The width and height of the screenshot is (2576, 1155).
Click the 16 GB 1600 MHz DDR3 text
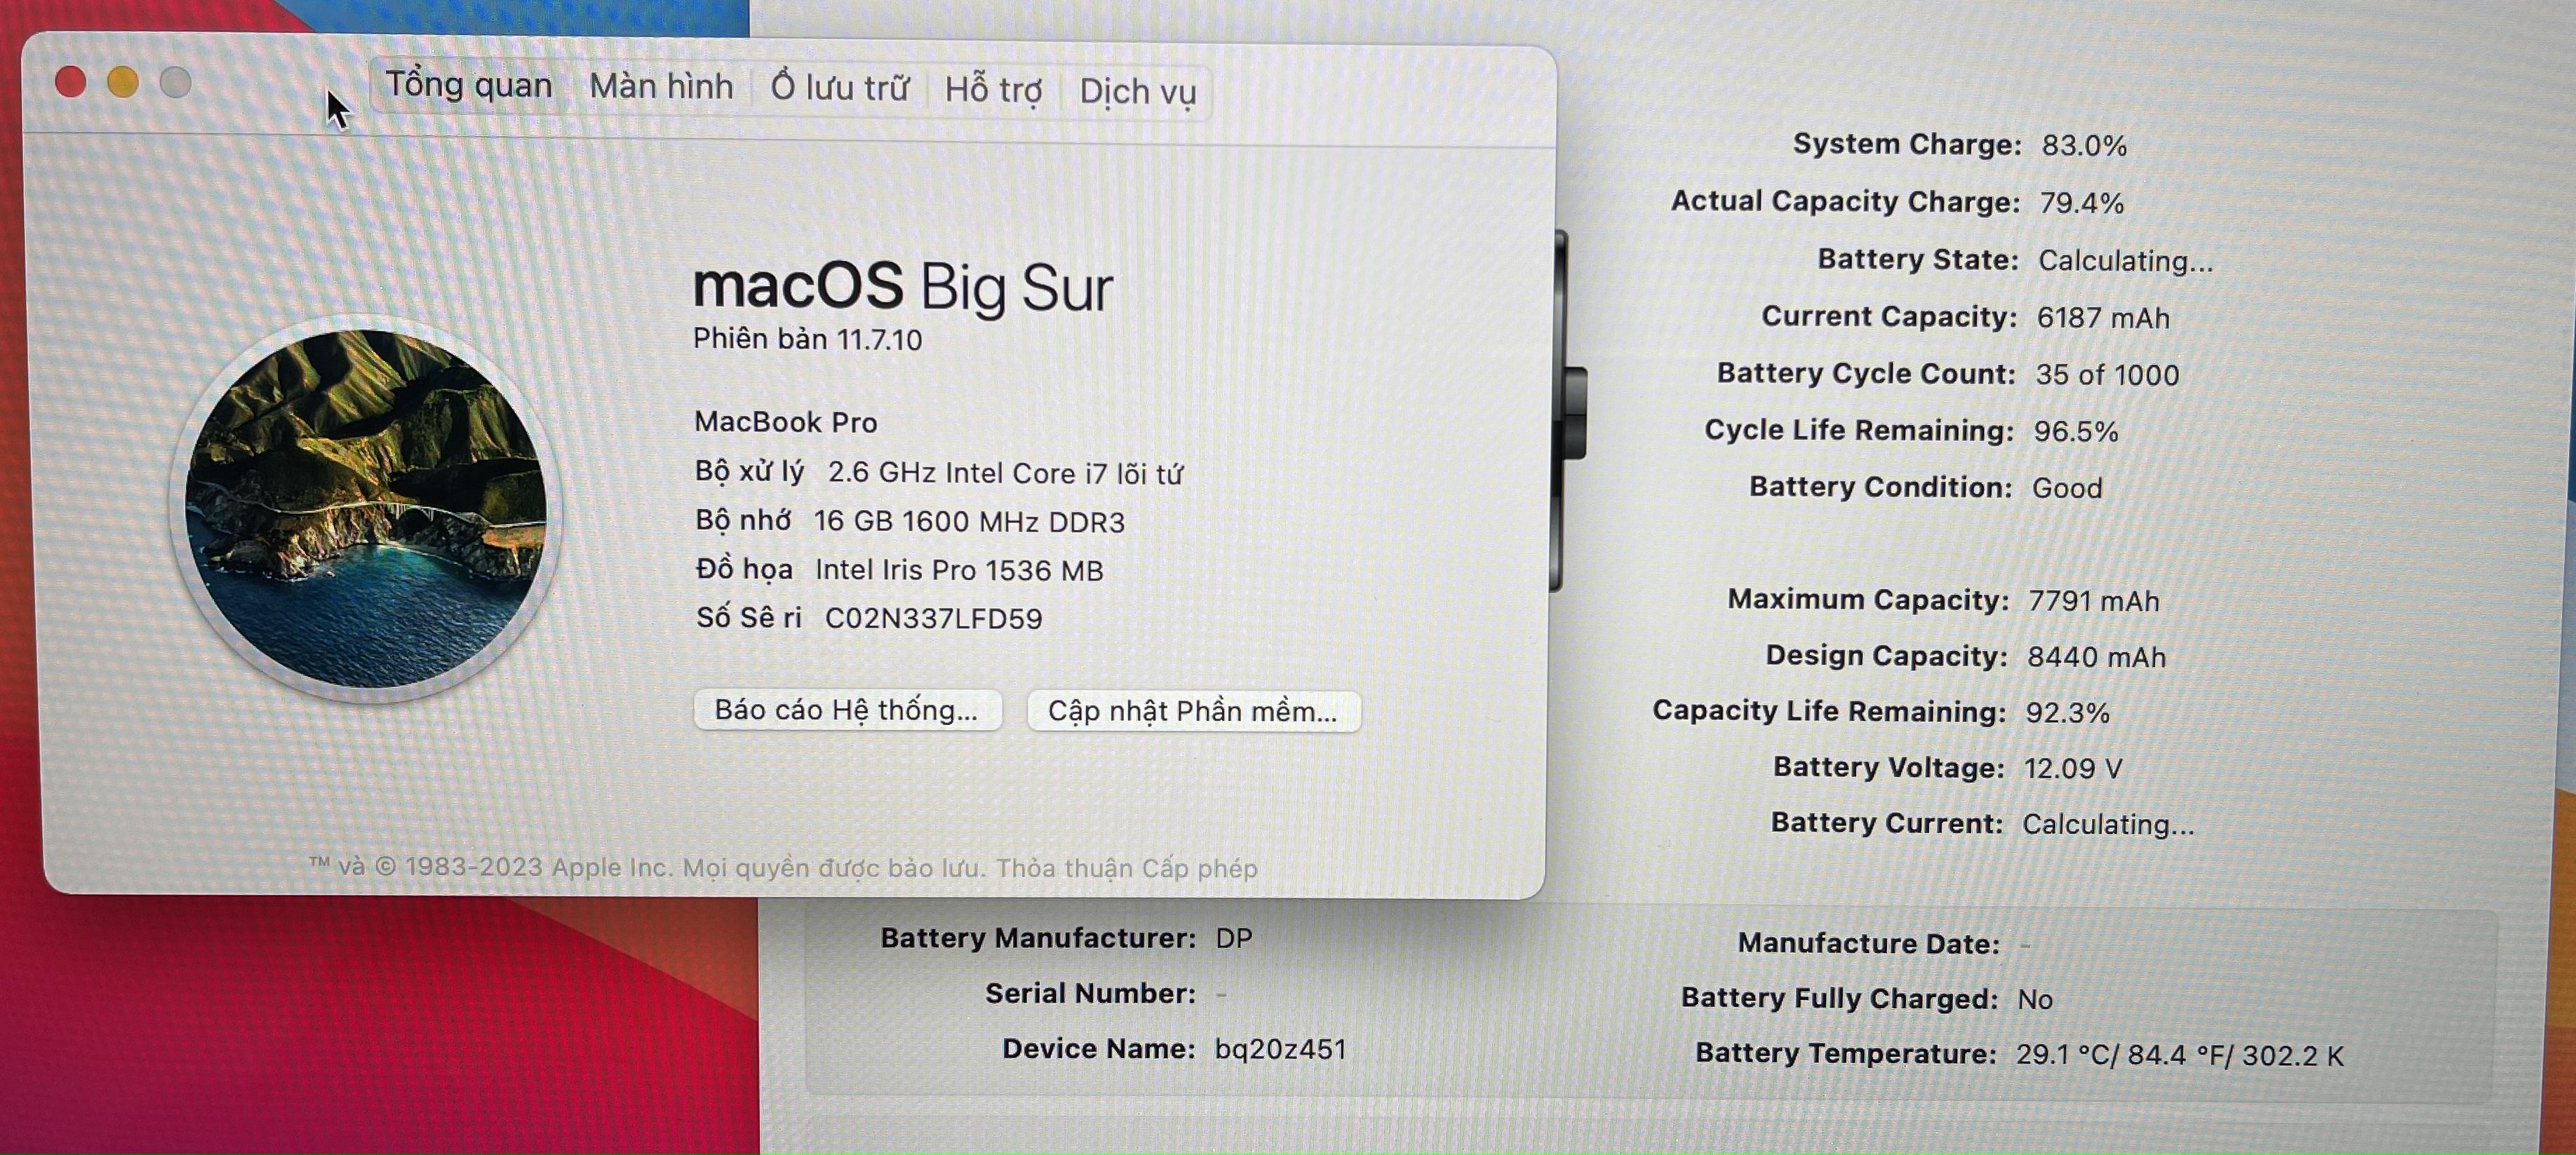[969, 522]
